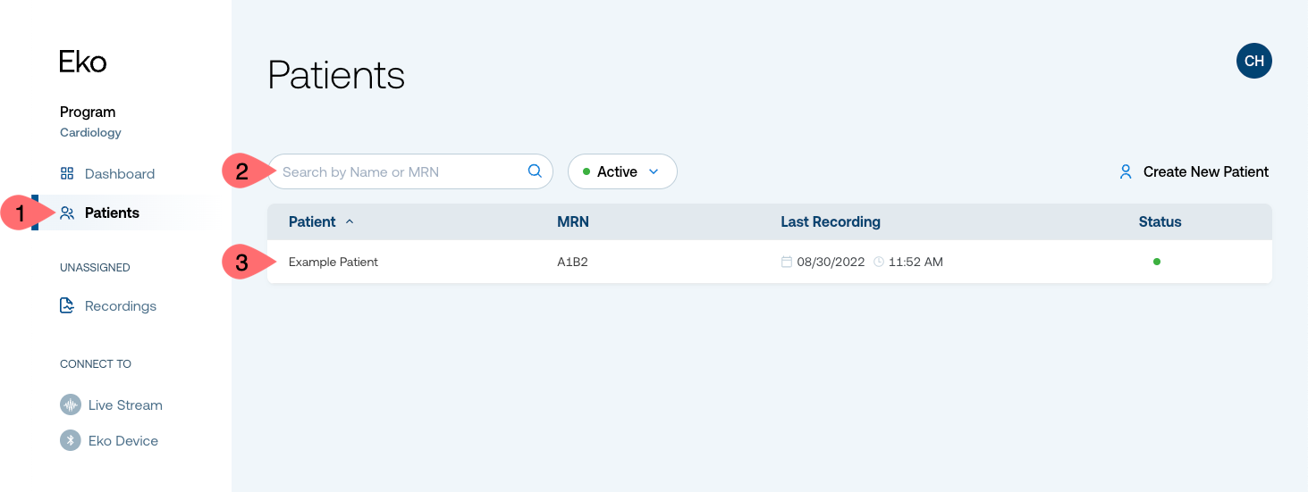Screen dimensions: 1308x492
Task: Click the Eko Device bluetooth icon
Action: (x=71, y=440)
